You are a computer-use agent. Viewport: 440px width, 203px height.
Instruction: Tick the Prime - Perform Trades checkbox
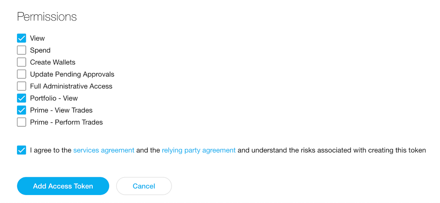[22, 122]
